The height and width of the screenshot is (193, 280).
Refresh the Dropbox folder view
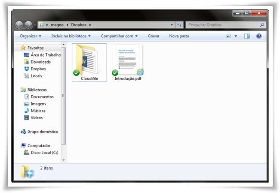[179, 25]
